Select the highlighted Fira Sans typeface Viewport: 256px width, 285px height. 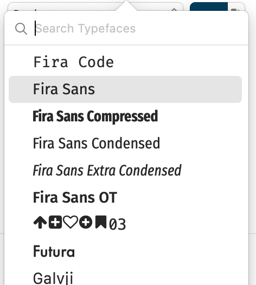point(125,89)
